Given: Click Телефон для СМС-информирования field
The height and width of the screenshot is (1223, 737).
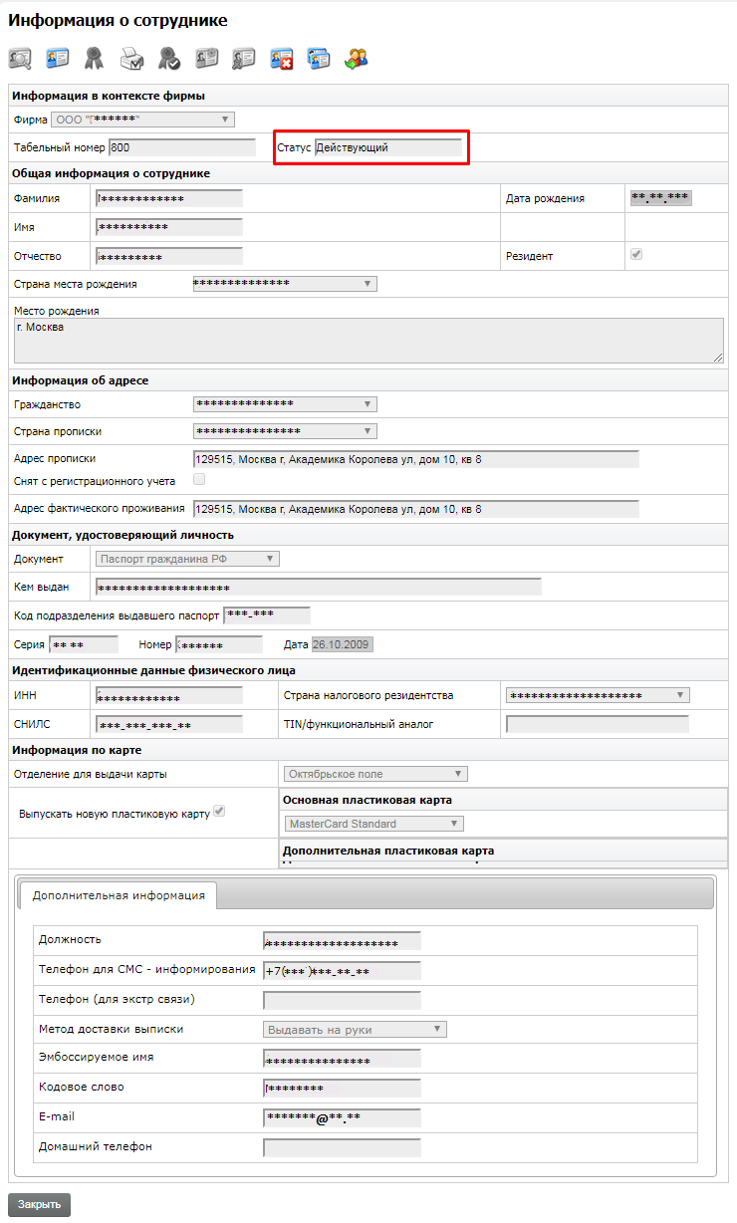Looking at the screenshot, I should point(342,970).
